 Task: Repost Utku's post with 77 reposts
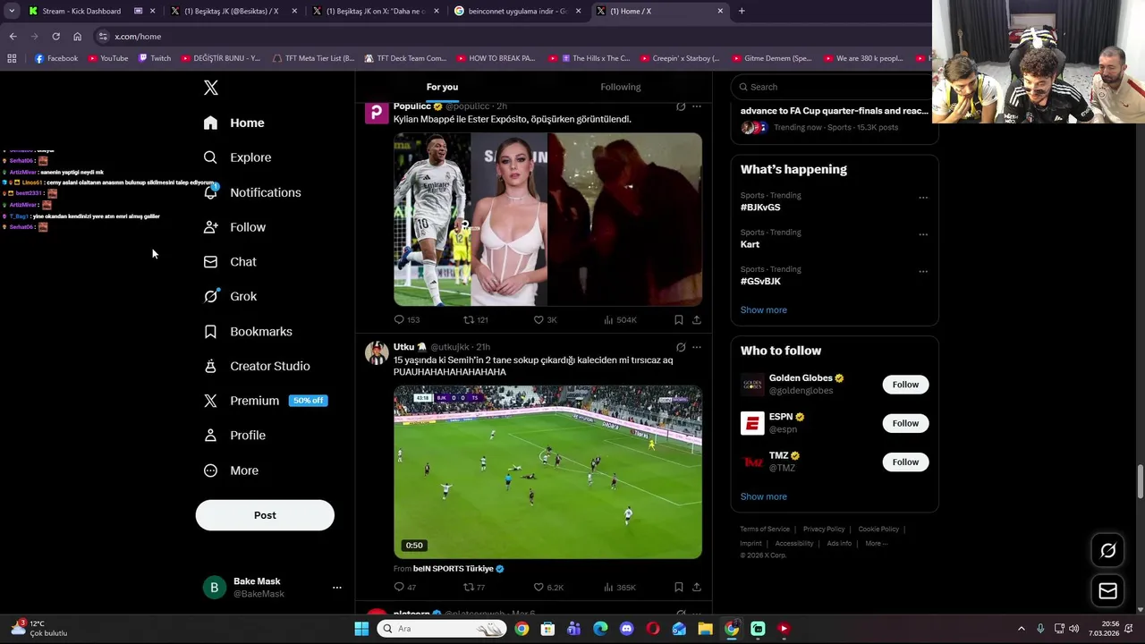tap(474, 588)
